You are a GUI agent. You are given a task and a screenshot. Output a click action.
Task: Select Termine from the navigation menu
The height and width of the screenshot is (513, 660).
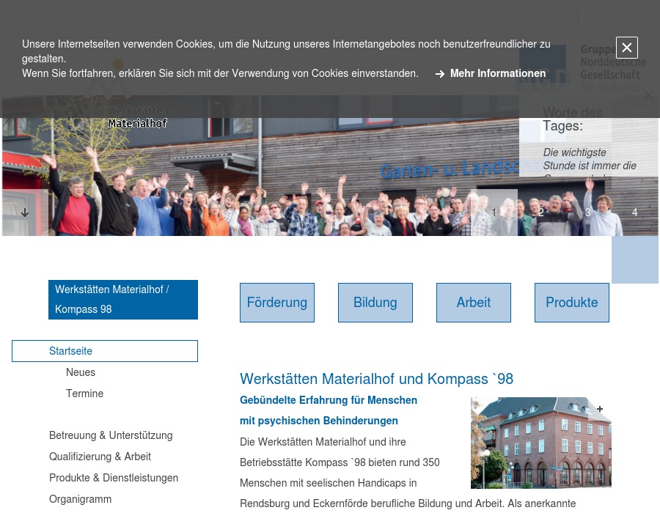[85, 394]
